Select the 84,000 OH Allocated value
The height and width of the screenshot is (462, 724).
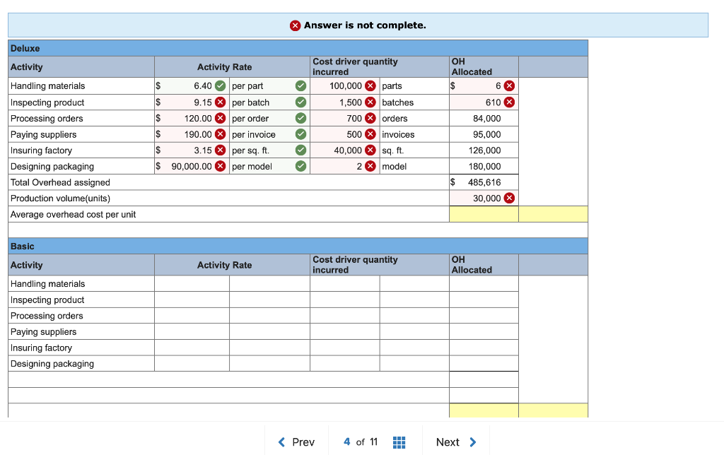pos(486,118)
